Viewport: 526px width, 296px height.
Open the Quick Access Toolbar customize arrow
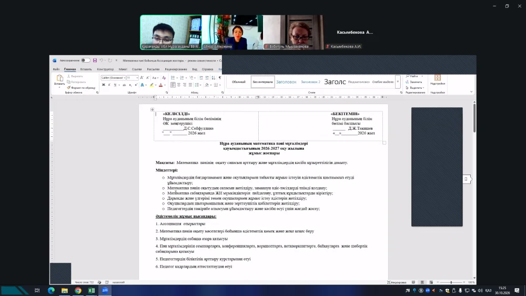(116, 60)
